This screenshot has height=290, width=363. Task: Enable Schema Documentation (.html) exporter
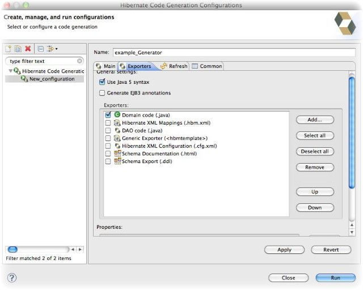[108, 153]
